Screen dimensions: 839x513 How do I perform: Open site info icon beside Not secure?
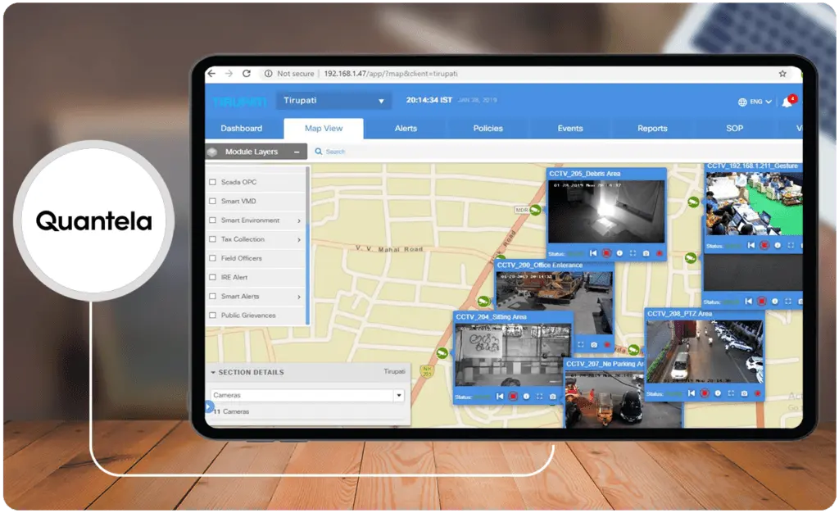pos(269,74)
